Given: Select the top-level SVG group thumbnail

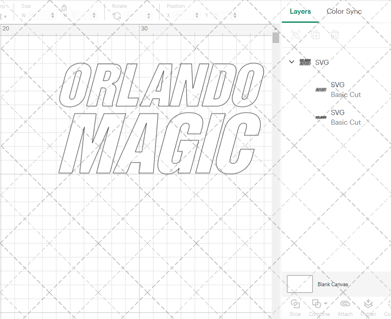Looking at the screenshot, I should 305,62.
